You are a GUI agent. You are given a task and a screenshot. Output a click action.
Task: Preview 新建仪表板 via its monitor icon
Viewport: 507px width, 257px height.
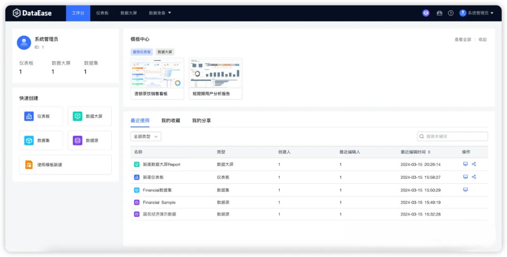(x=465, y=177)
